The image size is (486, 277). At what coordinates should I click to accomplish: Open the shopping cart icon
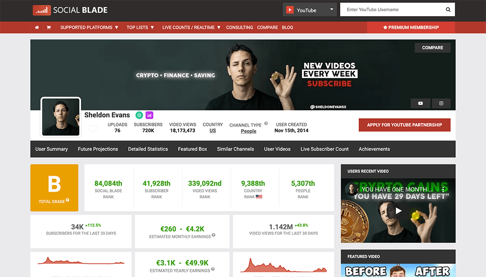pyautogui.click(x=49, y=27)
